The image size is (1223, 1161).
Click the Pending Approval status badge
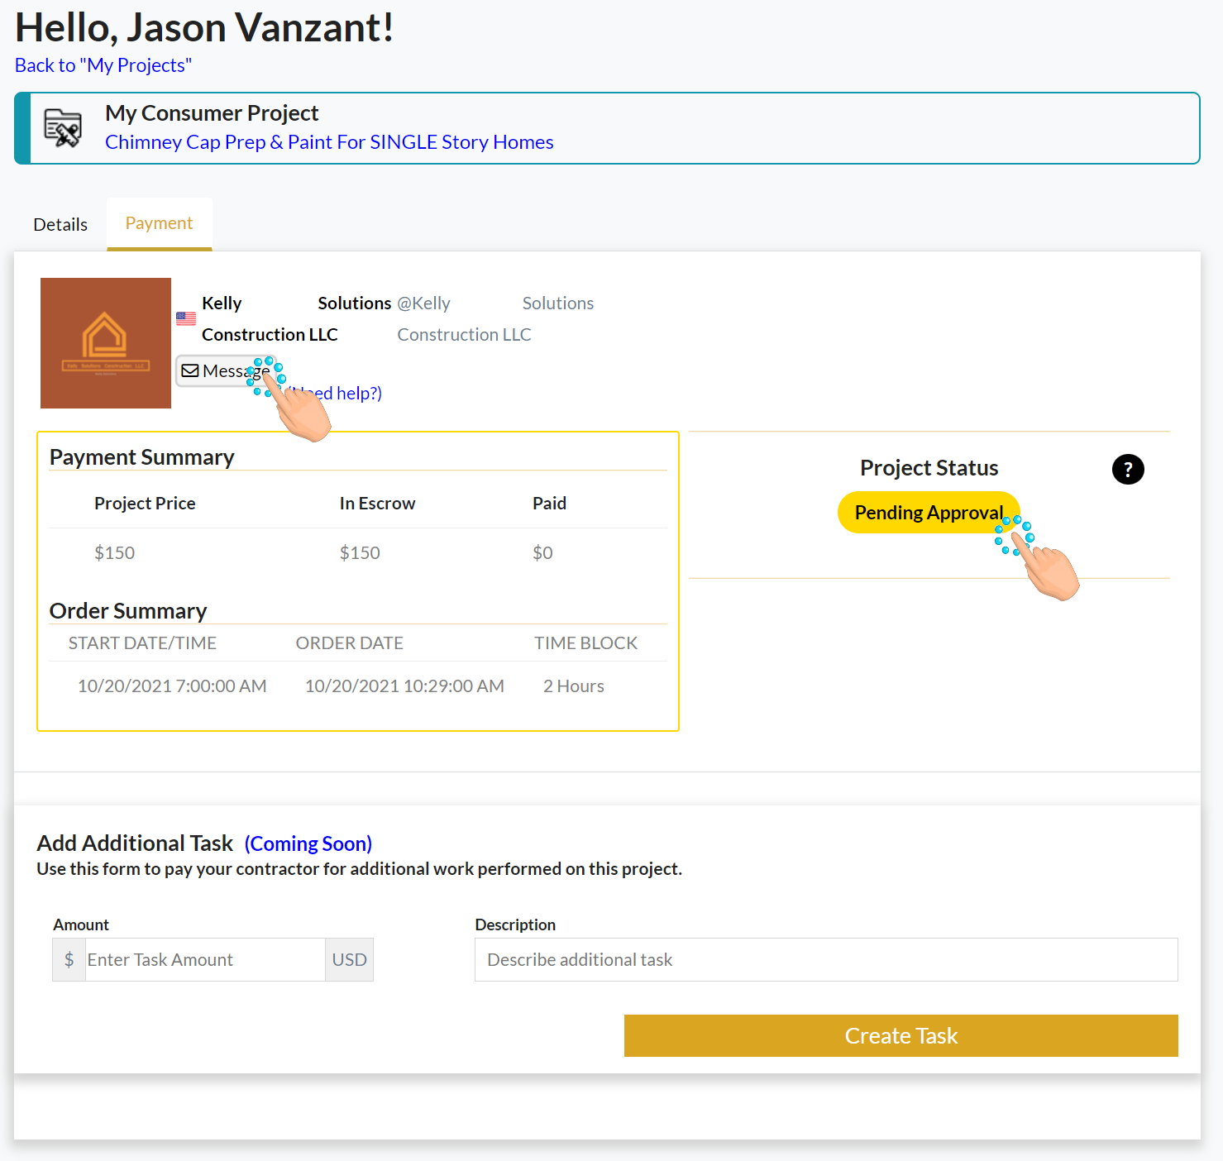[x=929, y=513]
